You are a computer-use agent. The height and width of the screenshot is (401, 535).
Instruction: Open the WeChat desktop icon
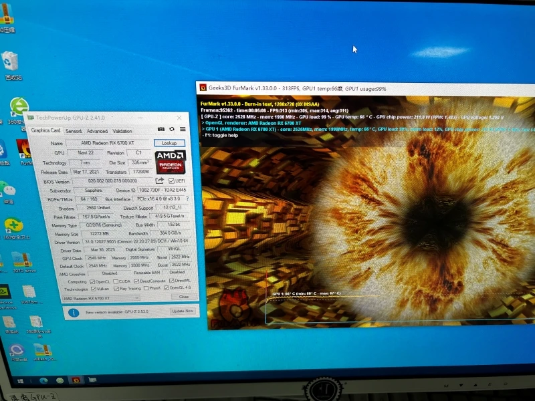(8, 188)
